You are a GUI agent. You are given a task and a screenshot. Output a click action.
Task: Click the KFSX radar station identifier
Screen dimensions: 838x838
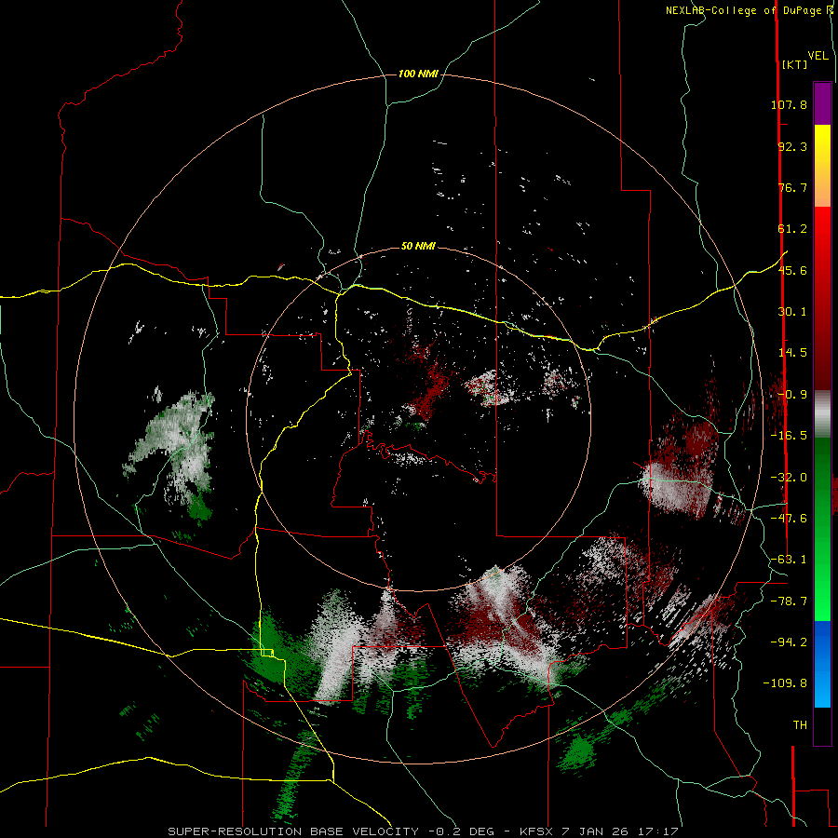coord(537,831)
